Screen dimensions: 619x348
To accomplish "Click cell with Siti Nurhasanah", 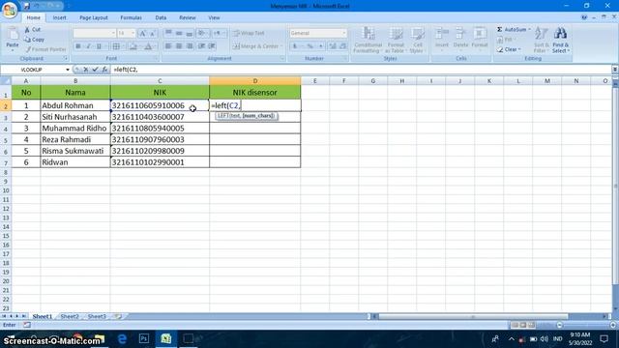I will (x=75, y=117).
